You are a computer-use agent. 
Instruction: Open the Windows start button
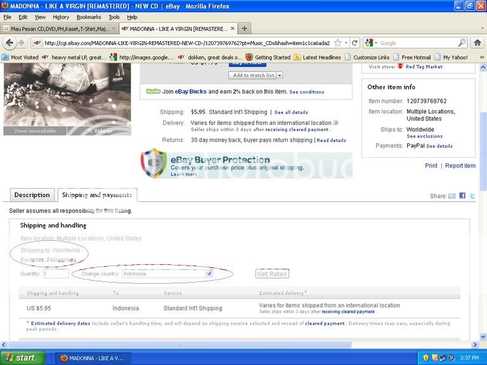tap(23, 358)
